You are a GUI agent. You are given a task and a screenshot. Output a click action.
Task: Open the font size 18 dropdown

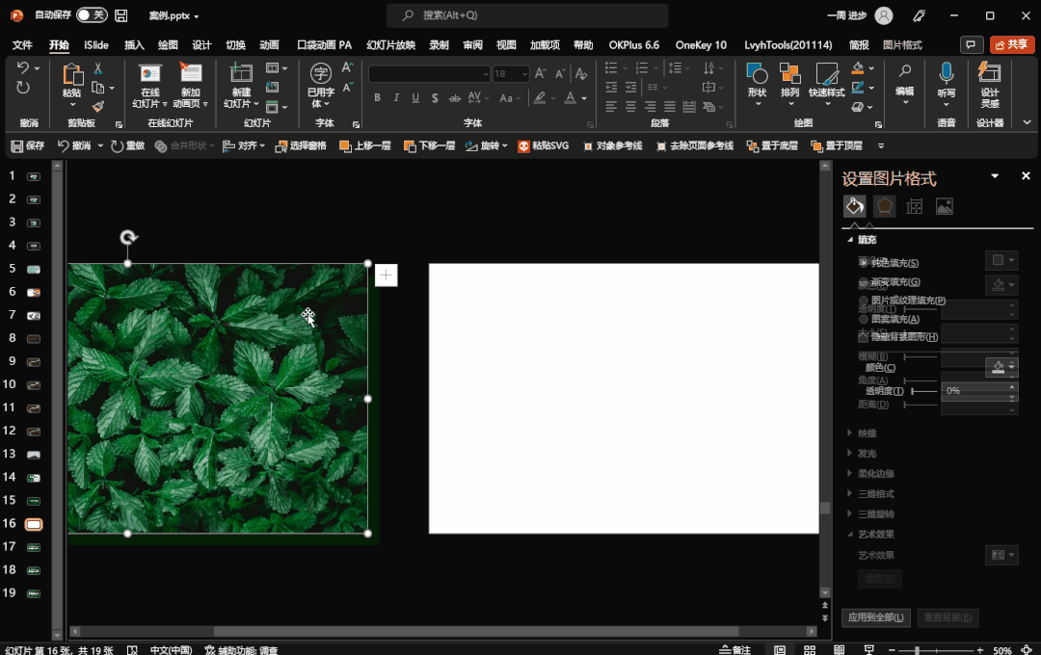(524, 73)
